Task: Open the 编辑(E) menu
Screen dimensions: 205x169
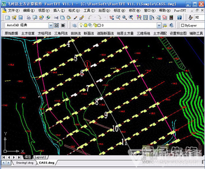Action: click(x=29, y=10)
